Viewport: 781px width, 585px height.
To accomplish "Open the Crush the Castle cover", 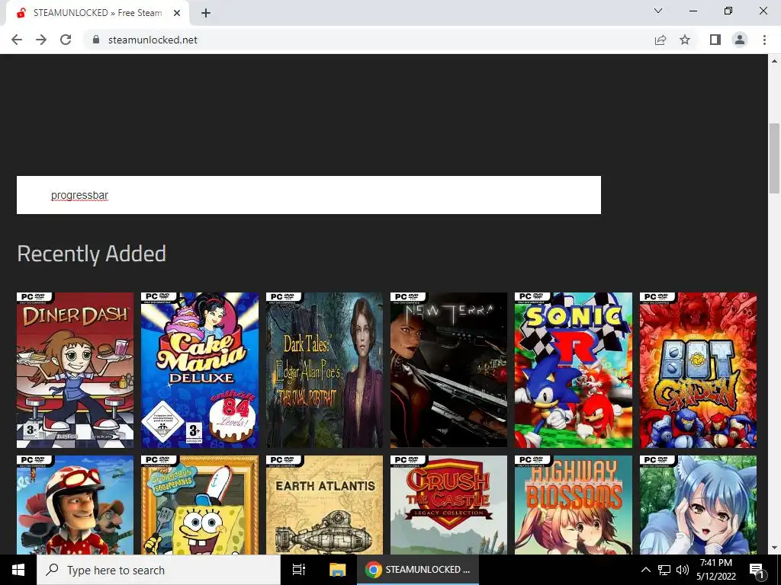I will 448,505.
